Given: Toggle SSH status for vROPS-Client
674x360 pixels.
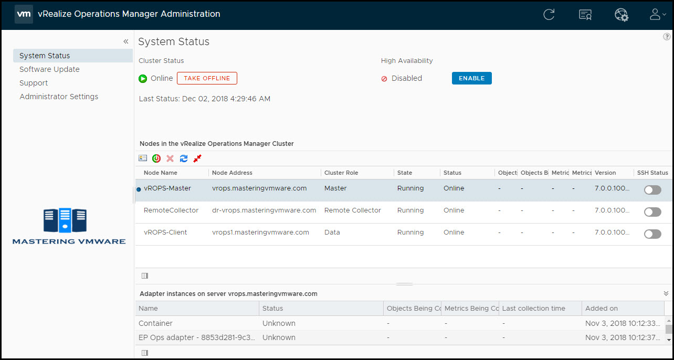Looking at the screenshot, I should pyautogui.click(x=652, y=234).
